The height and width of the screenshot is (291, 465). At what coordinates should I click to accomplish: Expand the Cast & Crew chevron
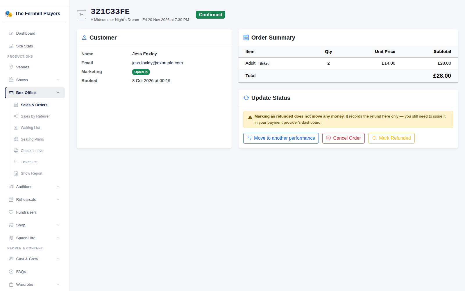(x=58, y=259)
